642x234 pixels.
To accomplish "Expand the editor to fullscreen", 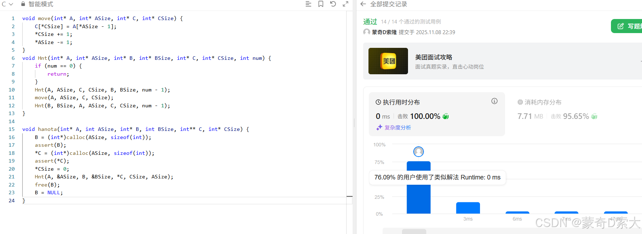I will (346, 4).
